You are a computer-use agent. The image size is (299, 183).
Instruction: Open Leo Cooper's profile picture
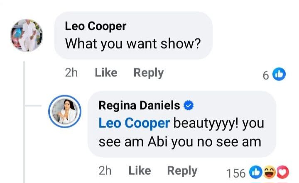(x=27, y=35)
